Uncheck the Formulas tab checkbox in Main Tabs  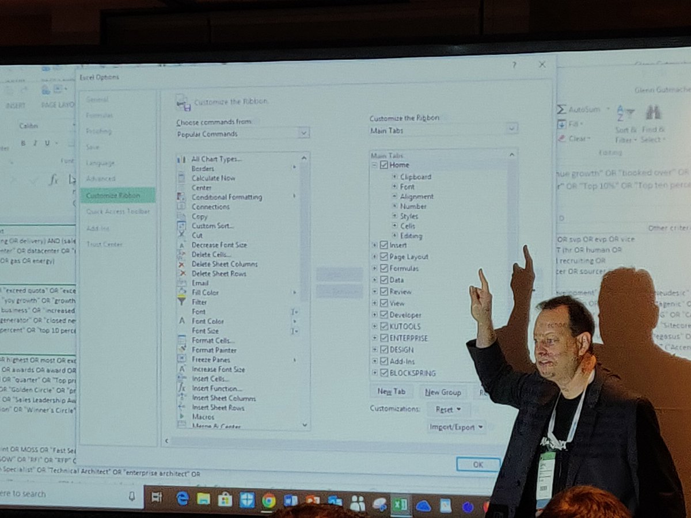(384, 268)
